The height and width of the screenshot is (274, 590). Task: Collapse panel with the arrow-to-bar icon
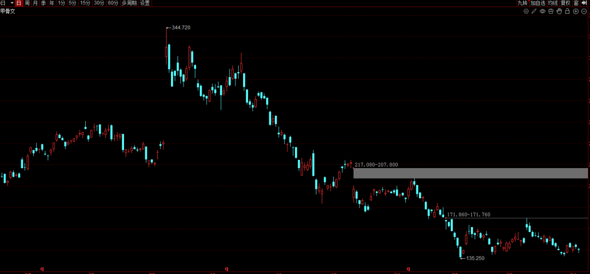point(584,3)
